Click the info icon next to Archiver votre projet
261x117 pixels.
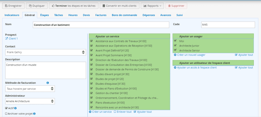pyautogui.click(x=34, y=114)
